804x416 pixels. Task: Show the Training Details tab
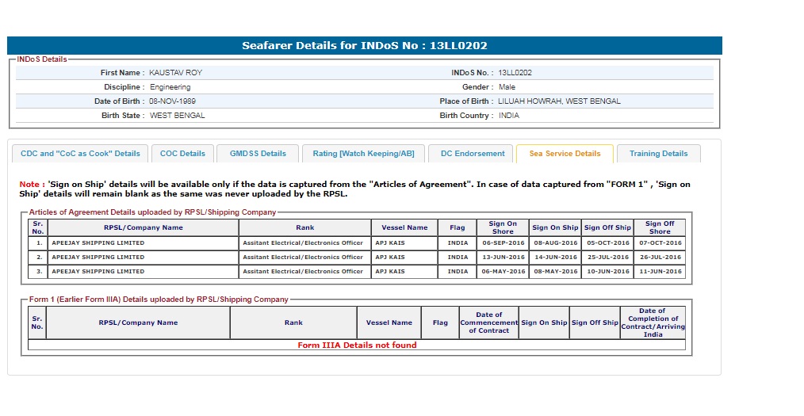pyautogui.click(x=658, y=154)
